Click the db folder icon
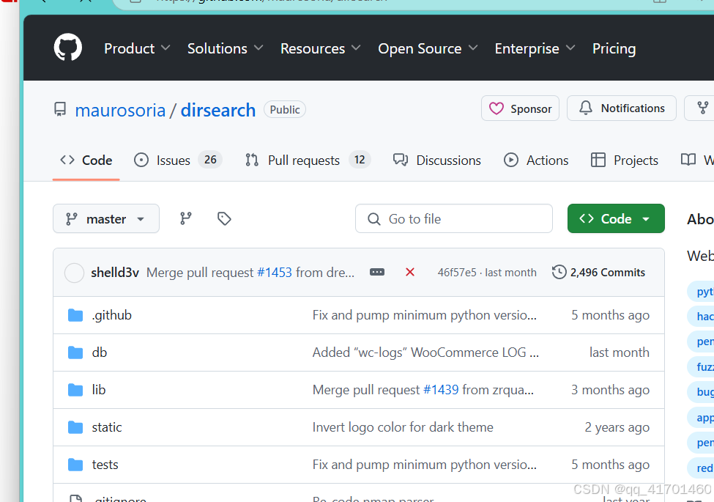714x502 pixels. [x=75, y=352]
